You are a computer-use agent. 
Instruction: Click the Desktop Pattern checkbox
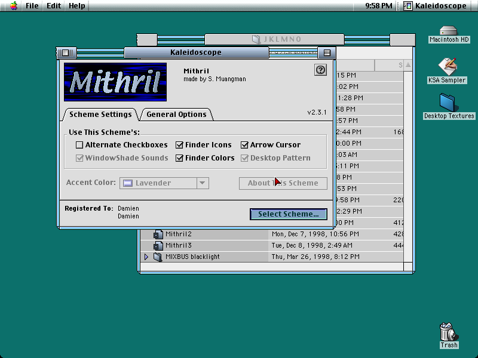pyautogui.click(x=244, y=158)
